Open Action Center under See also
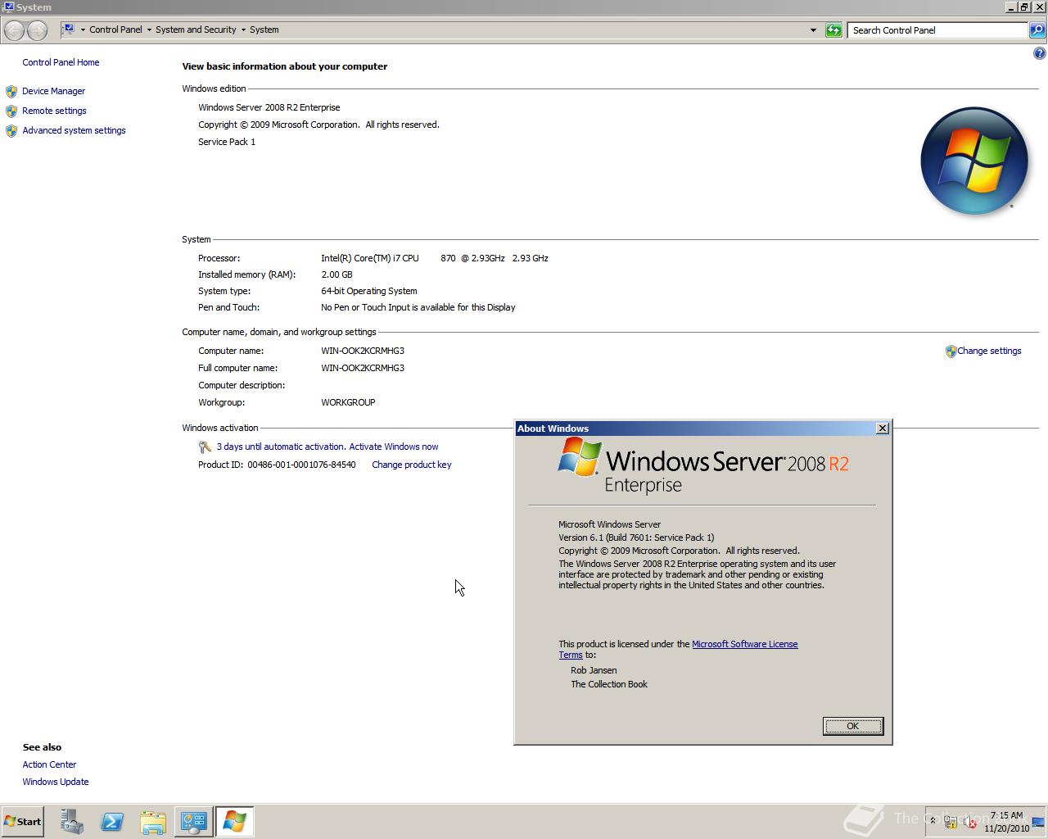Viewport: 1048px width, 839px height. pos(49,764)
